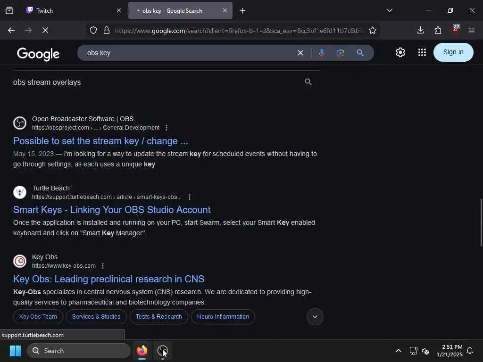Open the muted volume tray icon
The height and width of the screenshot is (362, 483).
(x=426, y=351)
